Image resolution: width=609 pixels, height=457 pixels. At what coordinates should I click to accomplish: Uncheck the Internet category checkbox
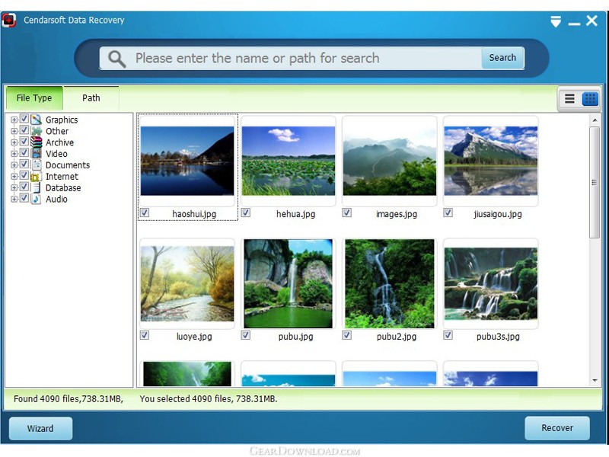(x=24, y=175)
